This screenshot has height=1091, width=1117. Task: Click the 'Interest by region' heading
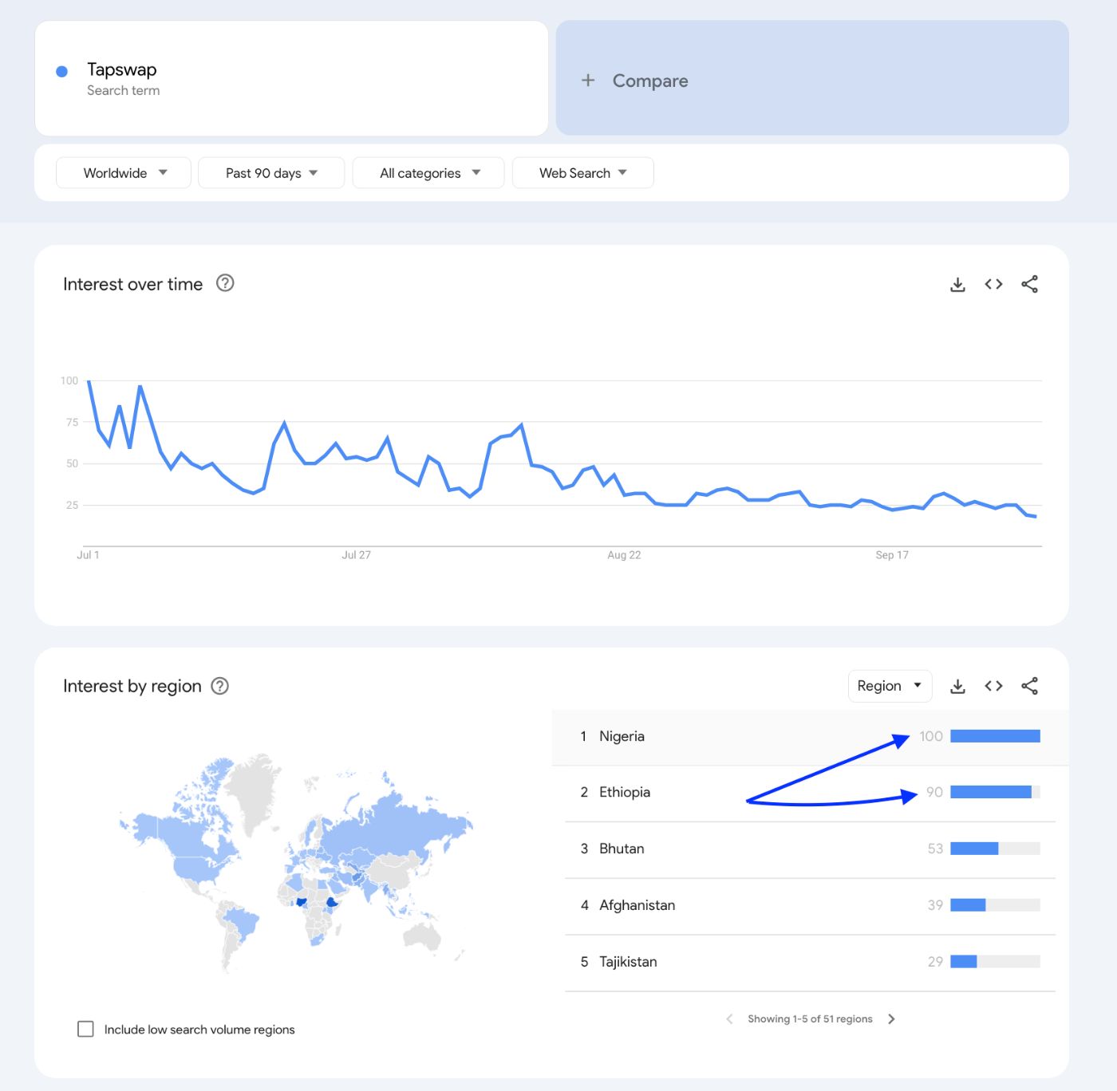[132, 687]
